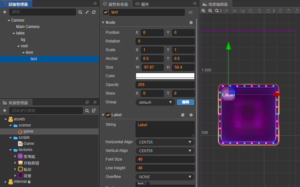Select the Game TypeScript script asset
The width and height of the screenshot is (300, 187).
pos(29,144)
